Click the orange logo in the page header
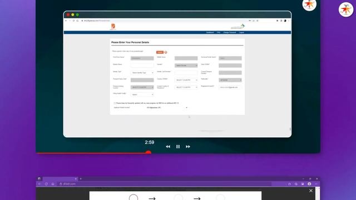Viewport: 356px width, 200px height. 113,27
